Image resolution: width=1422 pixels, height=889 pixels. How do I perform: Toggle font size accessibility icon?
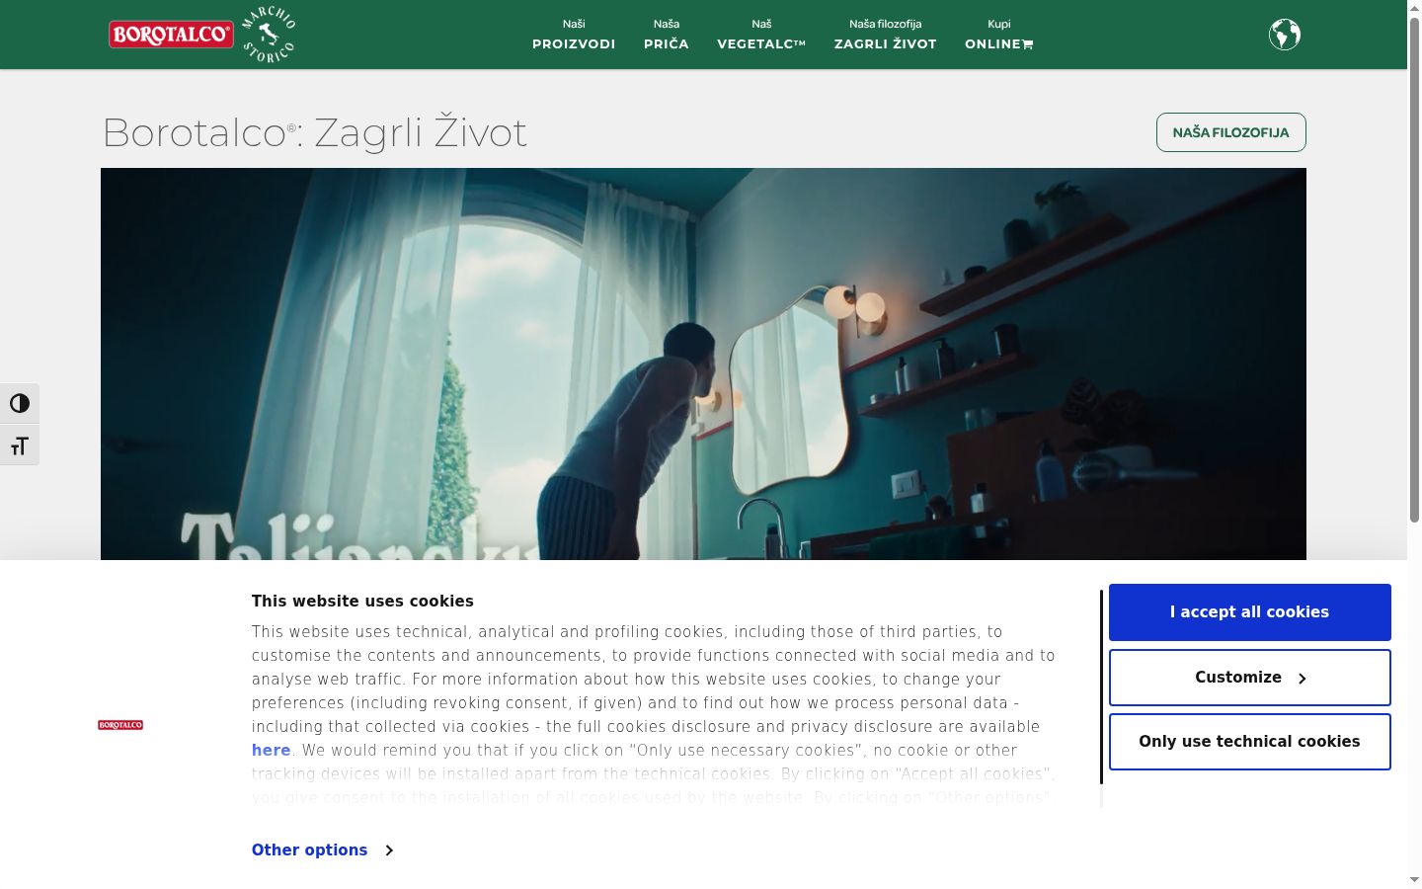point(20,445)
